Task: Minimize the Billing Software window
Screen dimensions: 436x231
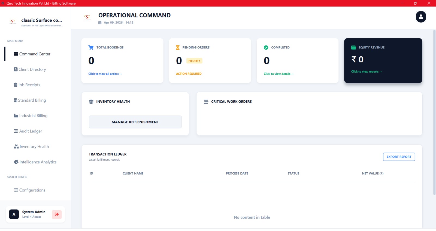Action: 402,3
